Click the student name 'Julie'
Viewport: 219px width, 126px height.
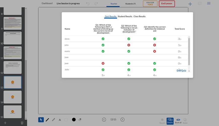point(67,70)
